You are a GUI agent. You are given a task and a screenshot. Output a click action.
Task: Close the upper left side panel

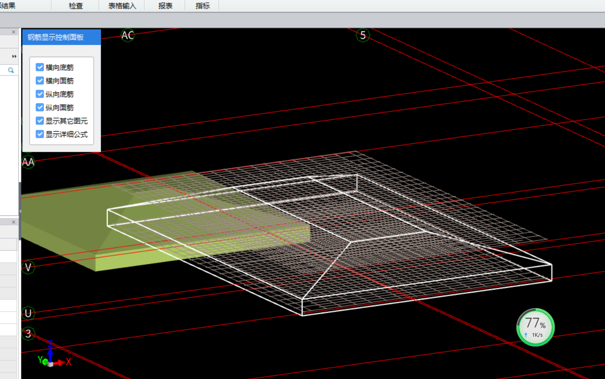[13, 32]
